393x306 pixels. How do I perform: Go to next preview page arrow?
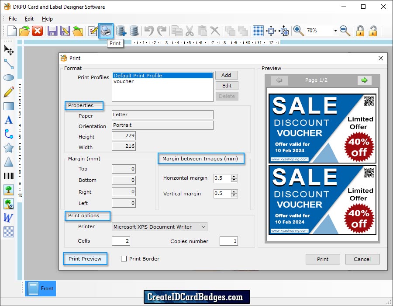(365, 80)
